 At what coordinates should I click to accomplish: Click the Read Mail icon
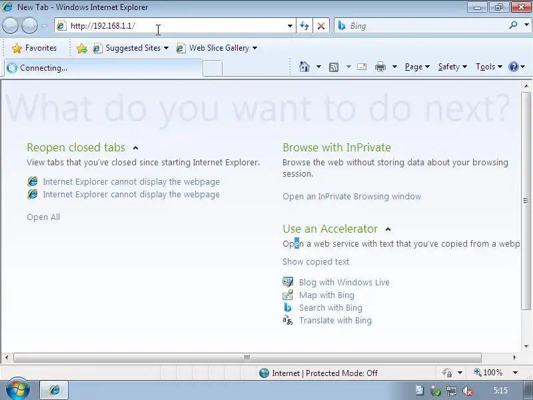(362, 67)
